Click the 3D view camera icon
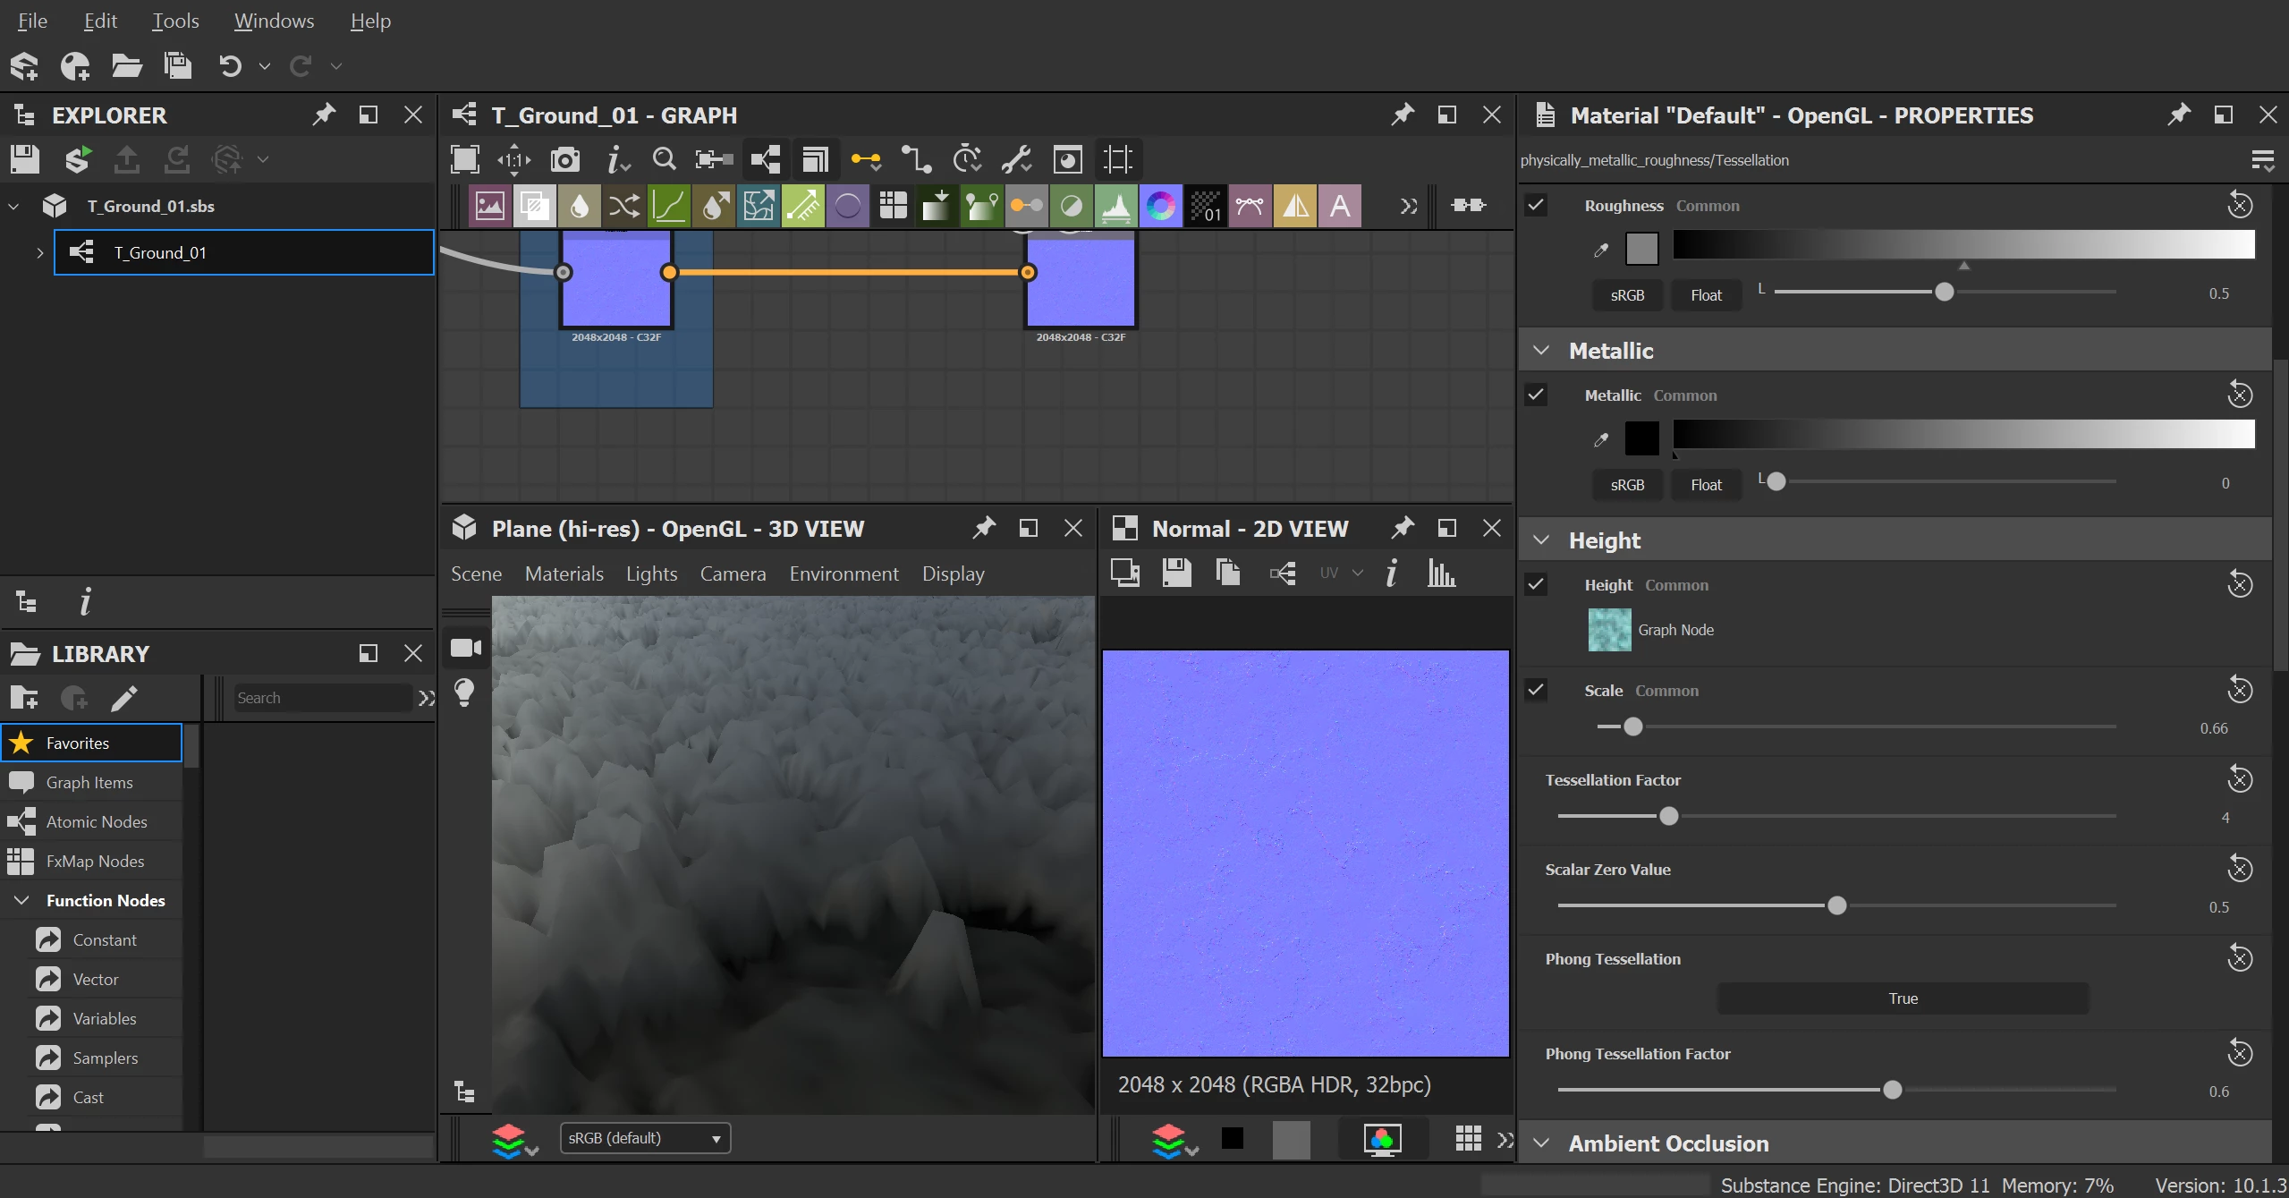Viewport: 2289px width, 1198px height. 465,648
